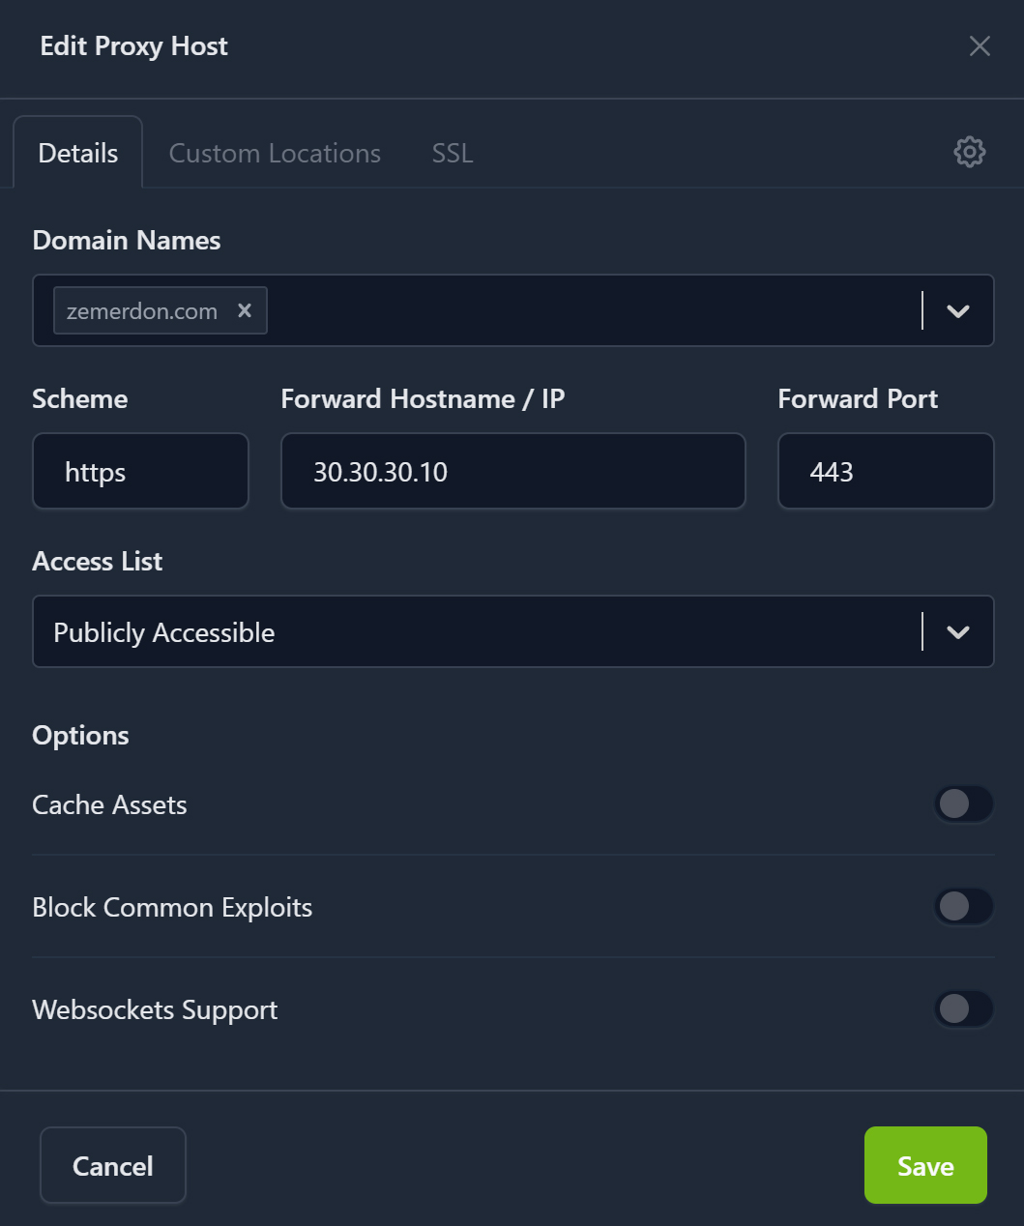Click the Websockets Support label text
1024x1226 pixels.
click(x=155, y=1009)
